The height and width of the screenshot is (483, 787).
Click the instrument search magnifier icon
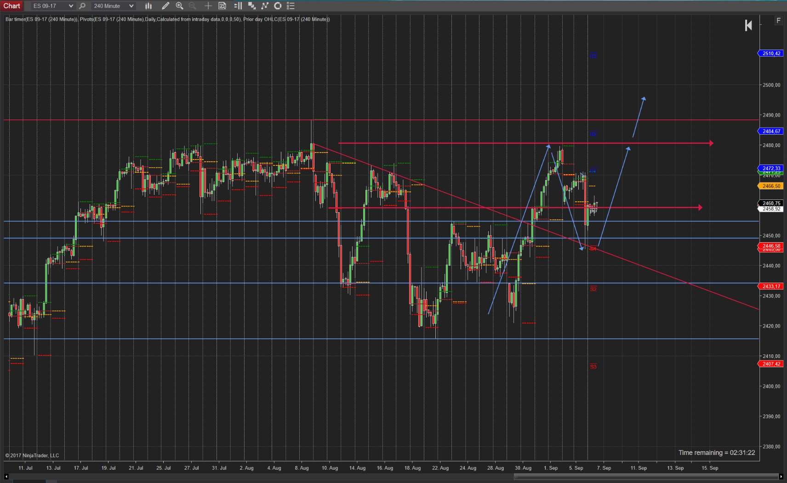pyautogui.click(x=82, y=6)
